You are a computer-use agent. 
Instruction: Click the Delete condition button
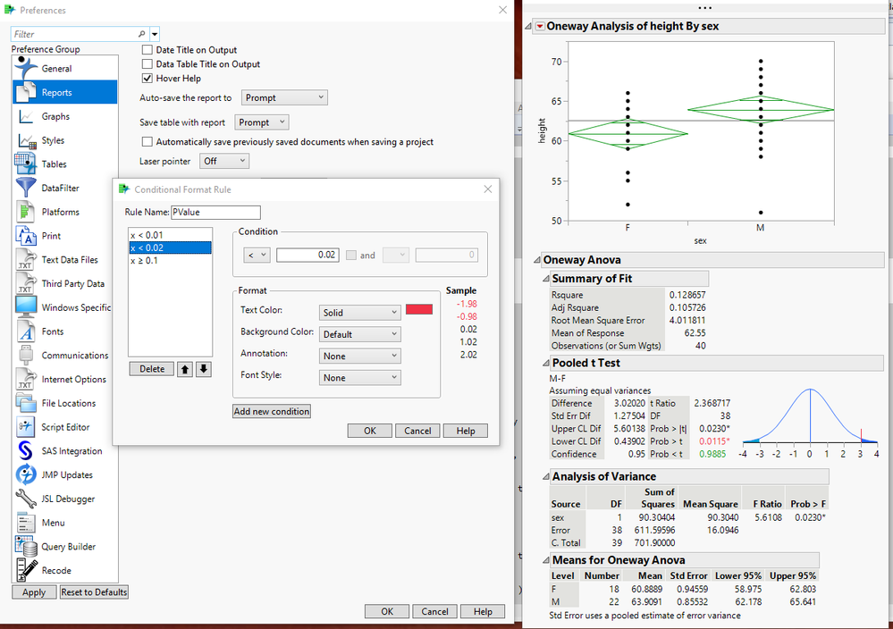pos(151,369)
